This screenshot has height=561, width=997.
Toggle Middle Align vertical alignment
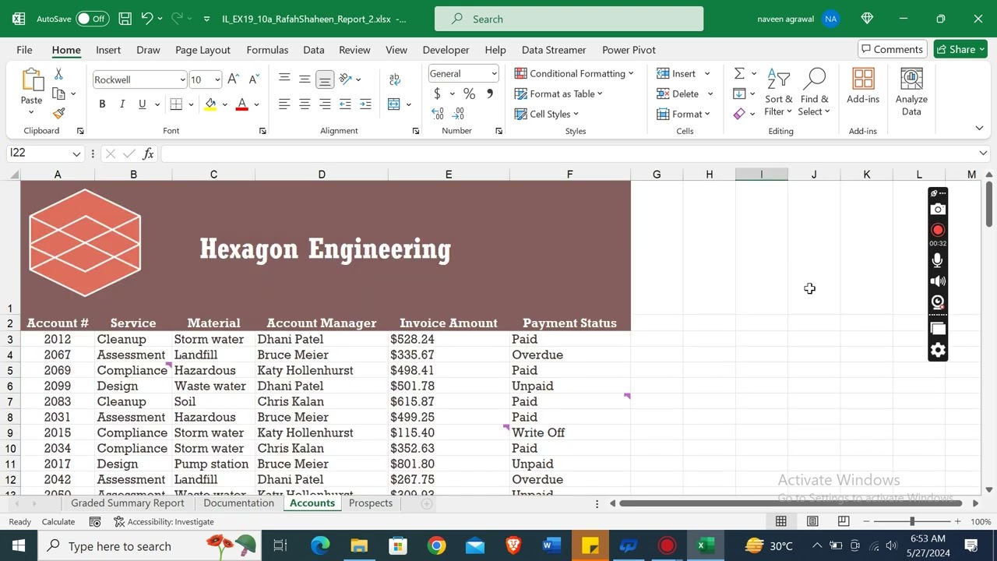[x=305, y=79]
